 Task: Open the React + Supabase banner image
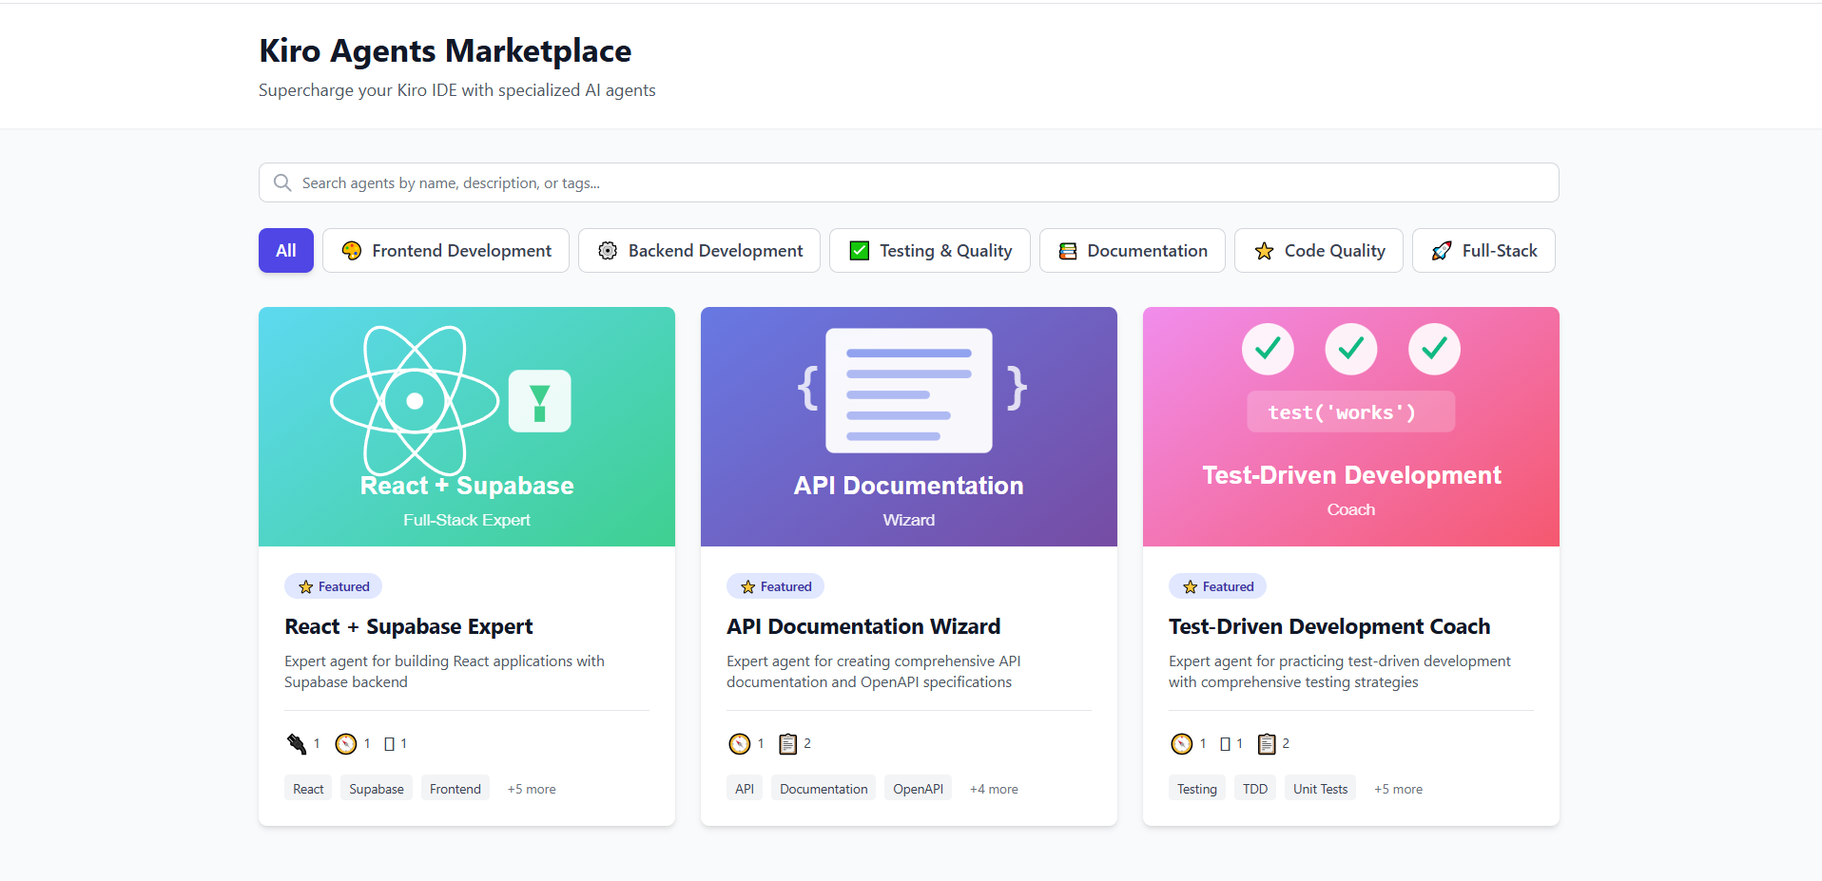[467, 427]
